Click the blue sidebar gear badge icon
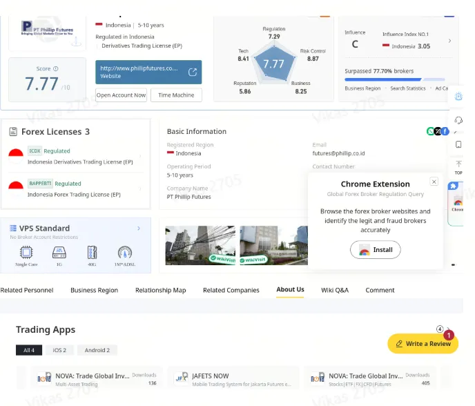The image size is (475, 406). click(x=458, y=97)
